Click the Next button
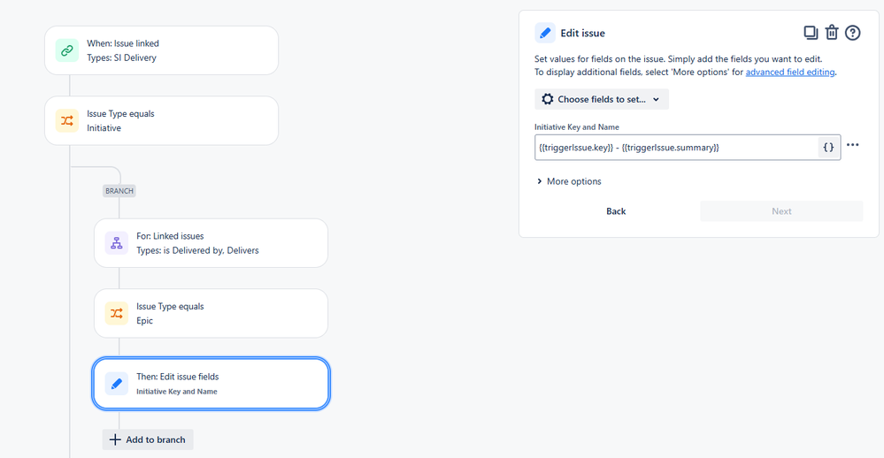The height and width of the screenshot is (458, 884). coord(781,211)
